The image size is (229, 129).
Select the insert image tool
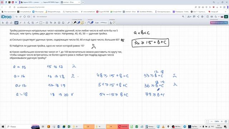pos(63,23)
